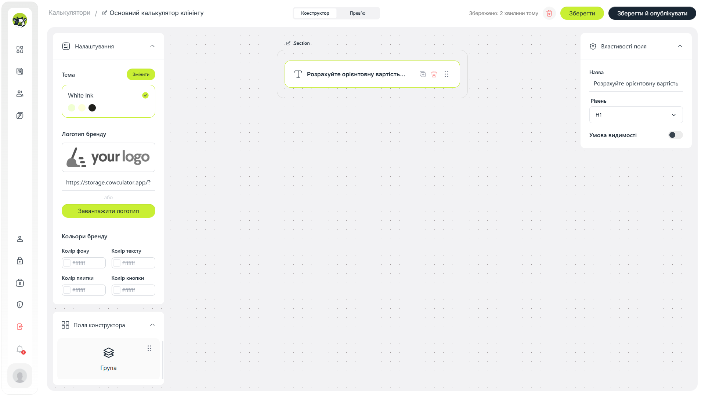Click the drag dots on Група tile
705x396 pixels.
149,348
